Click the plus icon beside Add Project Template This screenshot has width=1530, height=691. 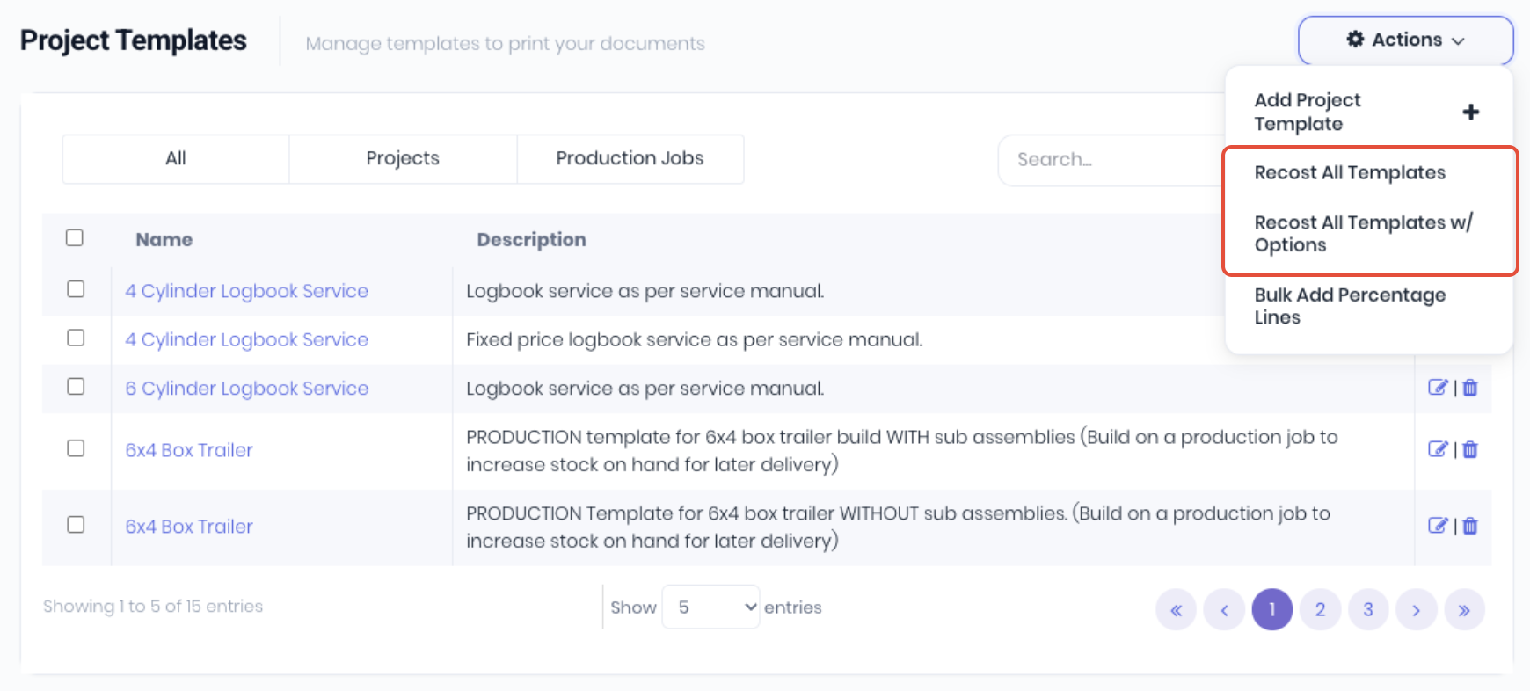1470,112
